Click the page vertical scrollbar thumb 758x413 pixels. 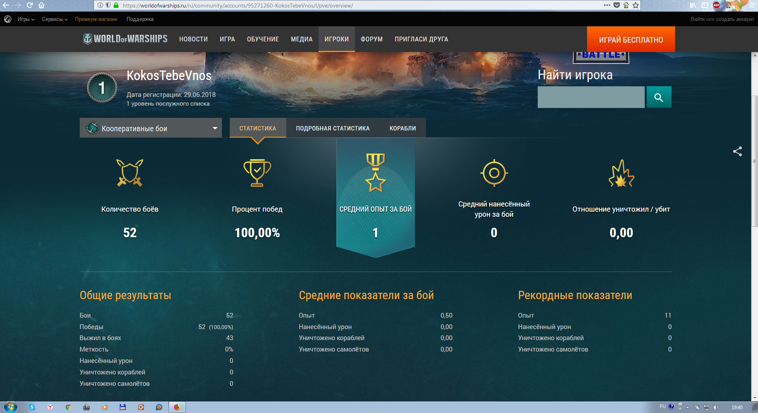pyautogui.click(x=754, y=161)
